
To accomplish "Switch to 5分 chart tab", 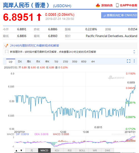I will [56, 61].
